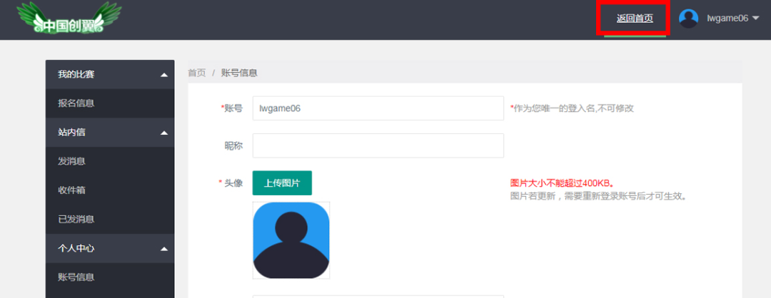Select the 个人中心 sidebar section
The image size is (771, 298).
click(110, 248)
